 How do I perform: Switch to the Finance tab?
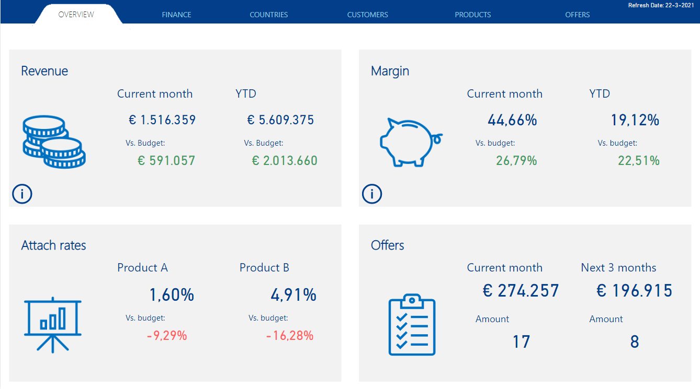[176, 15]
